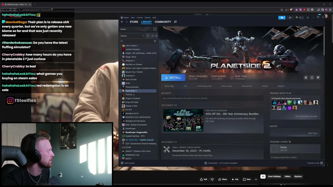333x187 pixels.
Task: Show ready-to-play games filter icon
Action: pos(156,36)
